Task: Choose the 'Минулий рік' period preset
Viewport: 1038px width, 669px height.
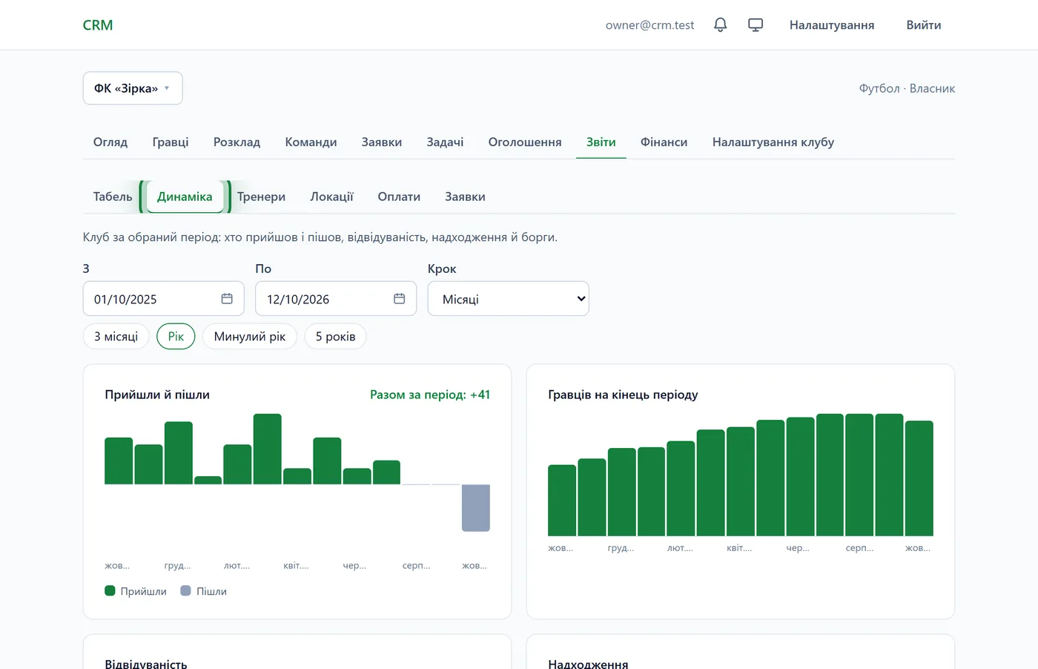Action: [250, 336]
